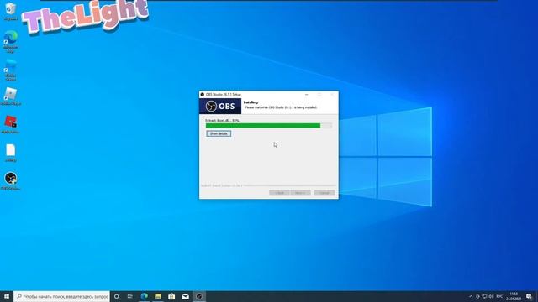The height and width of the screenshot is (302, 538).
Task: Open Microsoft Store from the taskbar
Action: (171, 296)
